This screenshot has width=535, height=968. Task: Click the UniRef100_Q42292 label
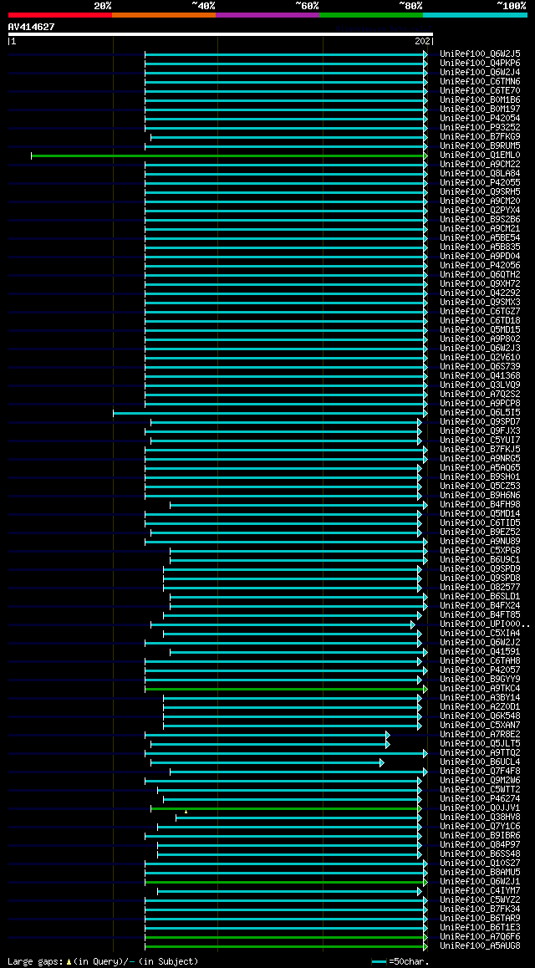coord(480,293)
